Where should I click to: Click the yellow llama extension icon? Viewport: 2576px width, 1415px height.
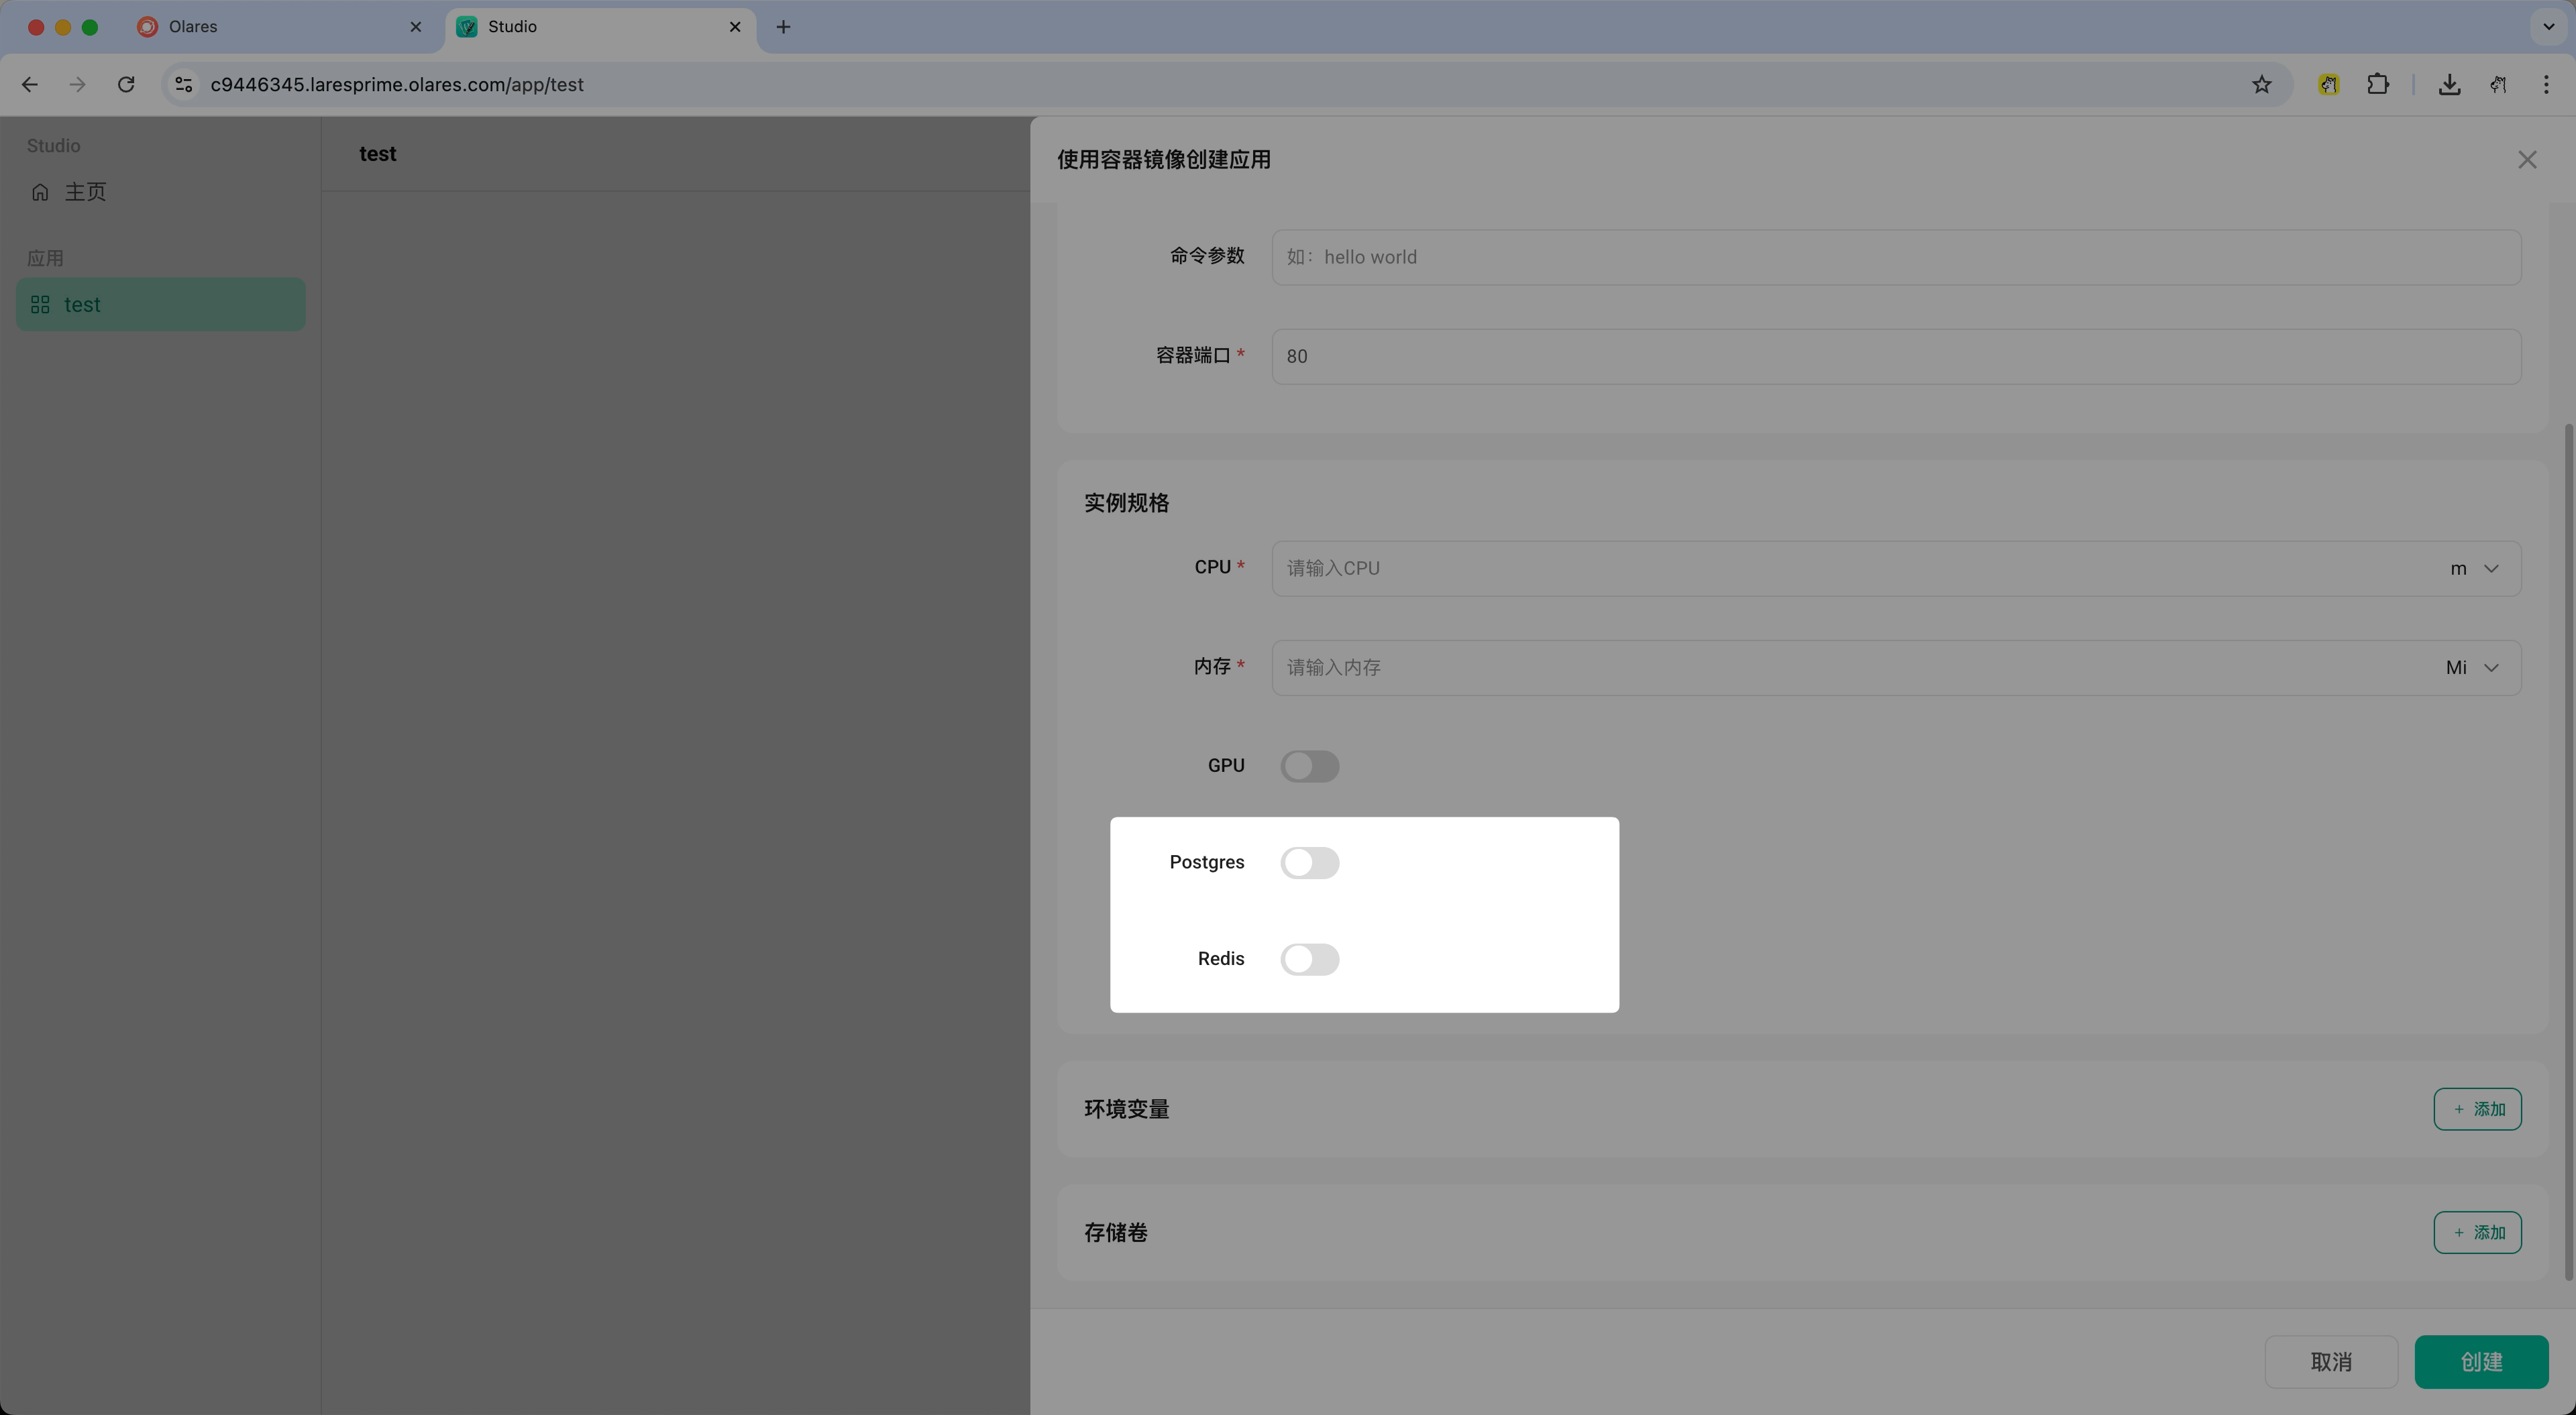[2328, 84]
